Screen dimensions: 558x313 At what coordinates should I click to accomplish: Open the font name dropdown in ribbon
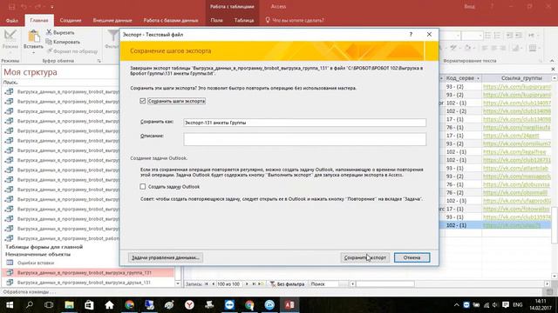click(458, 36)
